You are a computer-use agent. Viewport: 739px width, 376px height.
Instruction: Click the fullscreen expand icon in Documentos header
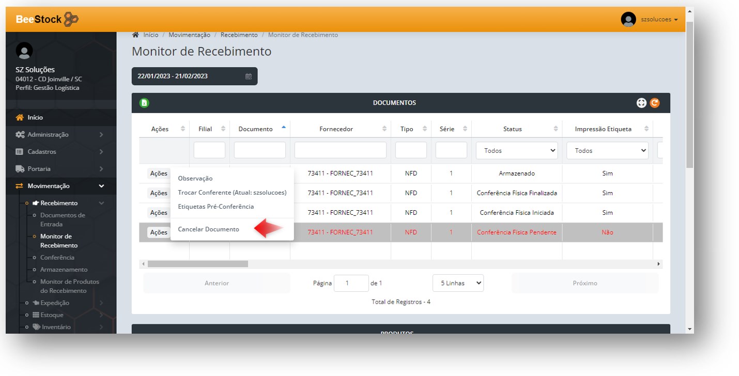point(641,103)
